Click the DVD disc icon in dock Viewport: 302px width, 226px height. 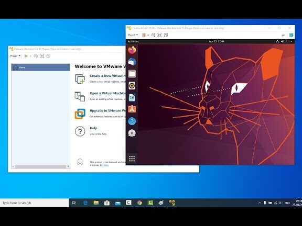(x=132, y=133)
